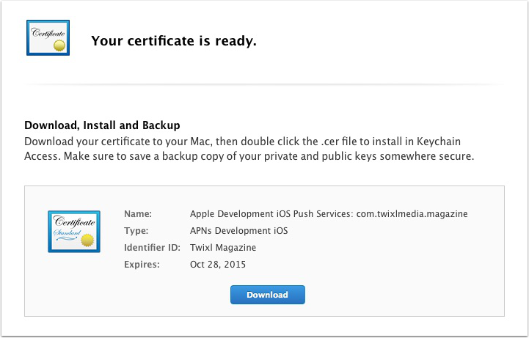Click the 'Name:' field label
The height and width of the screenshot is (338, 529).
coord(138,214)
